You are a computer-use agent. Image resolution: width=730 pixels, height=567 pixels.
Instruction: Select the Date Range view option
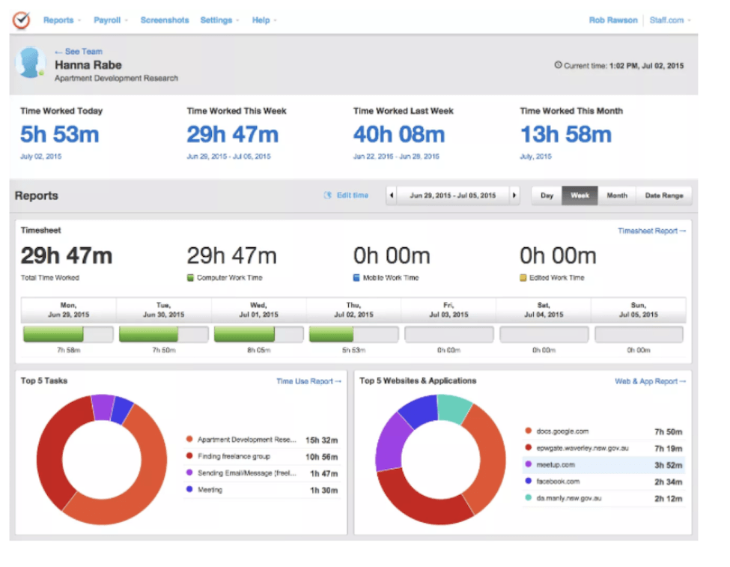click(x=664, y=195)
